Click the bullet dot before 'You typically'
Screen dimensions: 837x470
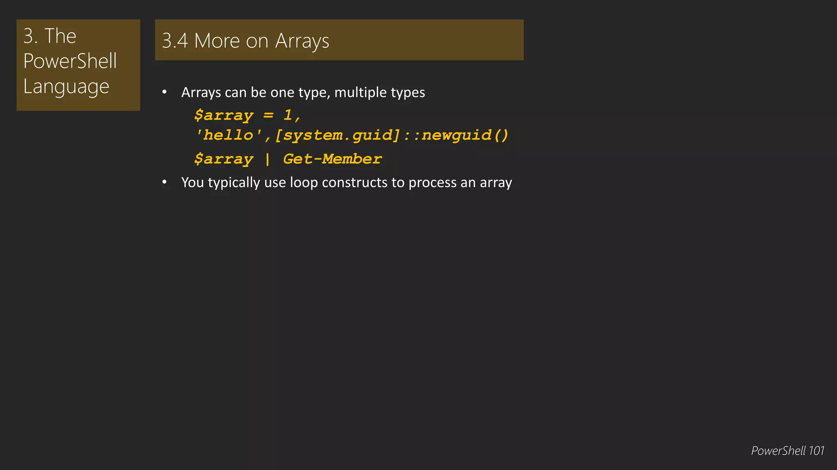pyautogui.click(x=164, y=182)
